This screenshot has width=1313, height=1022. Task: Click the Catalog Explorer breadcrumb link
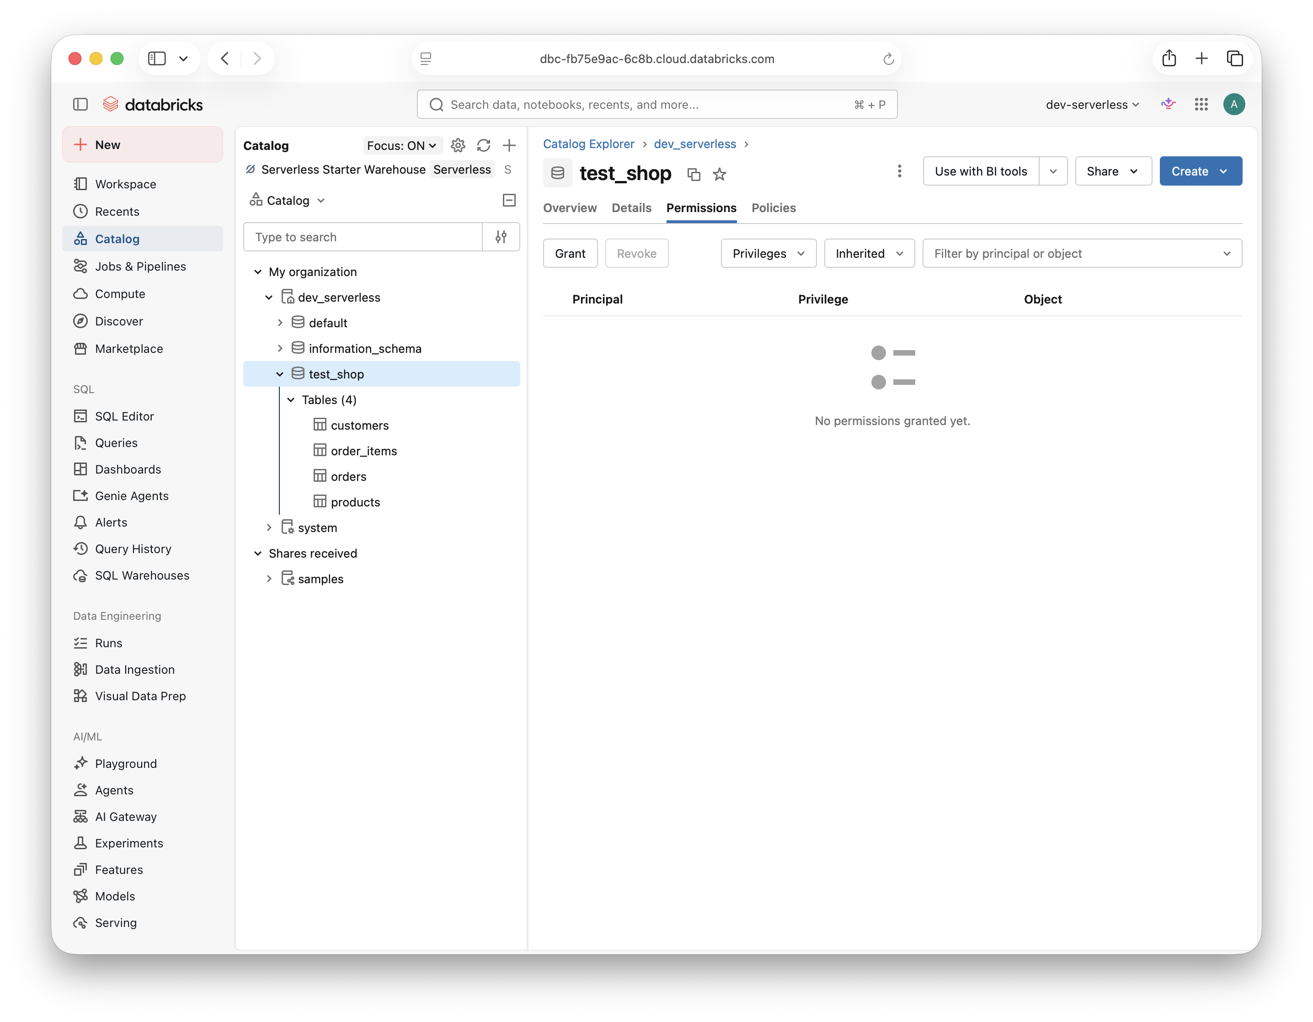click(x=588, y=144)
